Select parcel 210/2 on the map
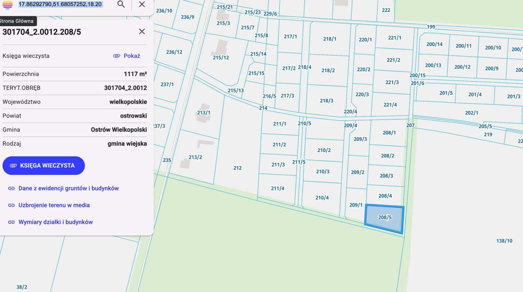523x292 pixels. pyautogui.click(x=324, y=150)
